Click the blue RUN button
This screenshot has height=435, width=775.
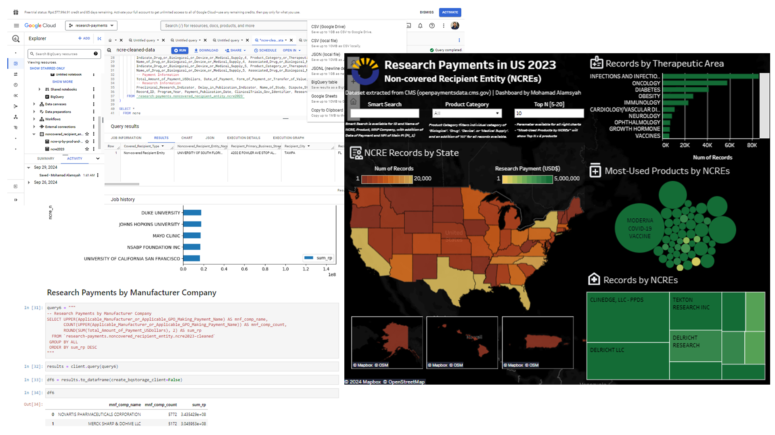[x=180, y=50]
